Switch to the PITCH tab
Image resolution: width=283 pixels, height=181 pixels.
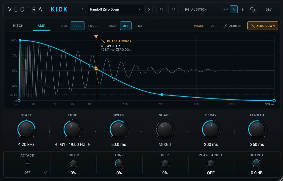coord(18,26)
